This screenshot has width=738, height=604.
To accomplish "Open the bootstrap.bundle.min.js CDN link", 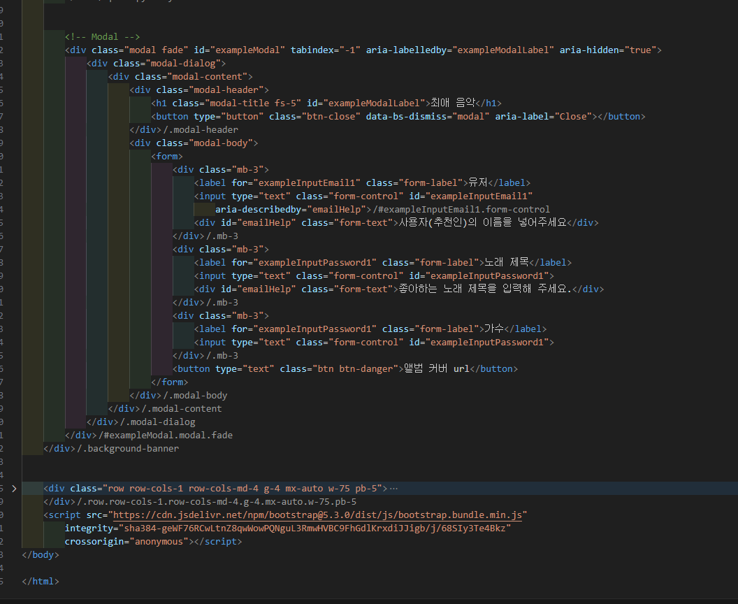I will [317, 515].
